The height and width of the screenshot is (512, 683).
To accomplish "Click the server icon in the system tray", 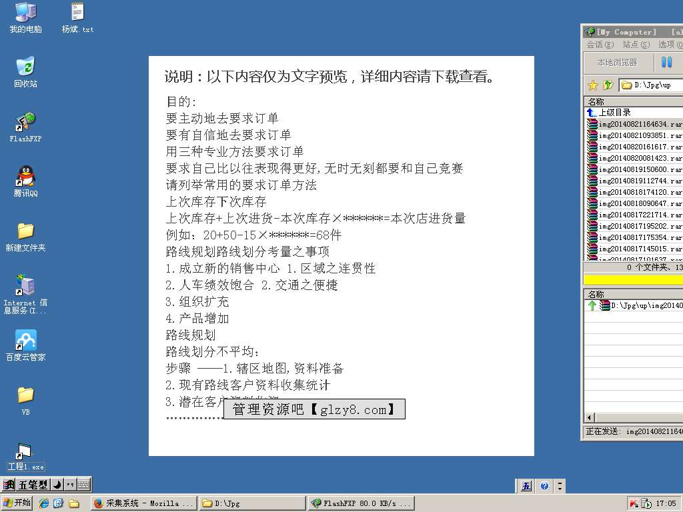I will (x=646, y=504).
